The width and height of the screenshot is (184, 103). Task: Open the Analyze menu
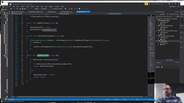pyautogui.click(x=51, y=7)
